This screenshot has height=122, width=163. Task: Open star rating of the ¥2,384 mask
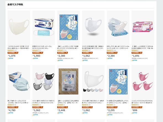pos(110,50)
